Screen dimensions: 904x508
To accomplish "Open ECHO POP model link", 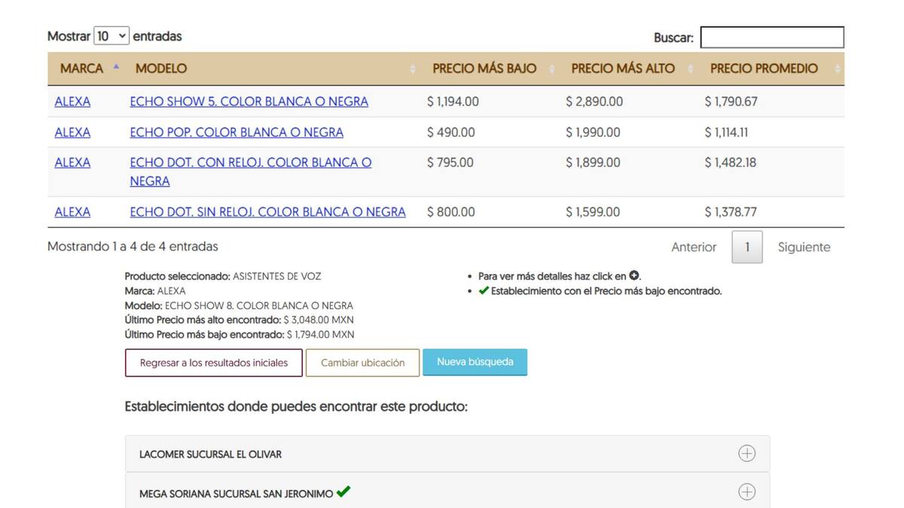I will coord(237,132).
